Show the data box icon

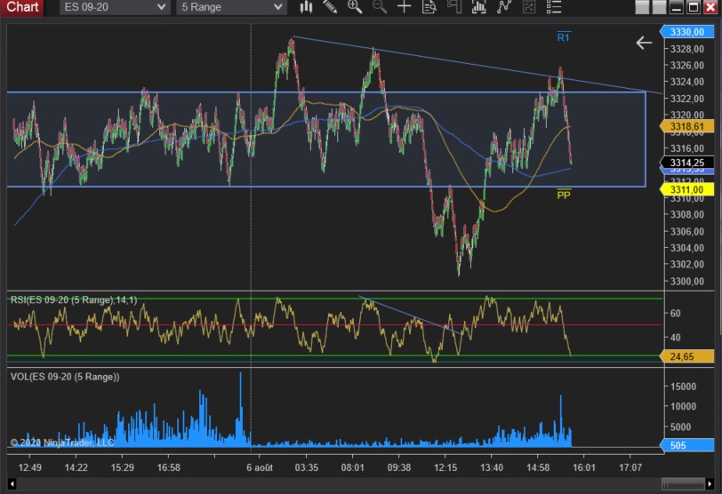pos(429,7)
